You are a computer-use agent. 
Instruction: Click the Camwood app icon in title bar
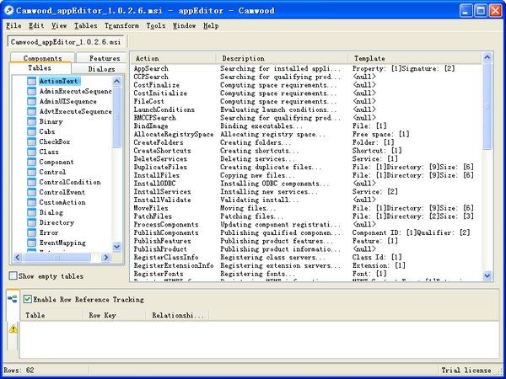click(8, 11)
